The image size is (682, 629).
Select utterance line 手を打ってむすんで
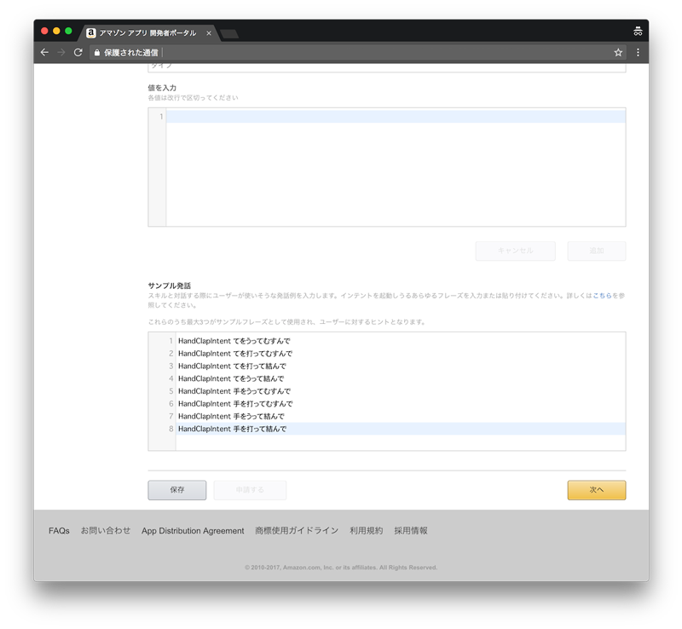tap(401, 404)
